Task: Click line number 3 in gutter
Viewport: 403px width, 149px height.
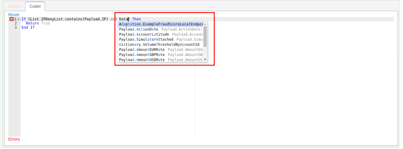Action: click(16, 28)
